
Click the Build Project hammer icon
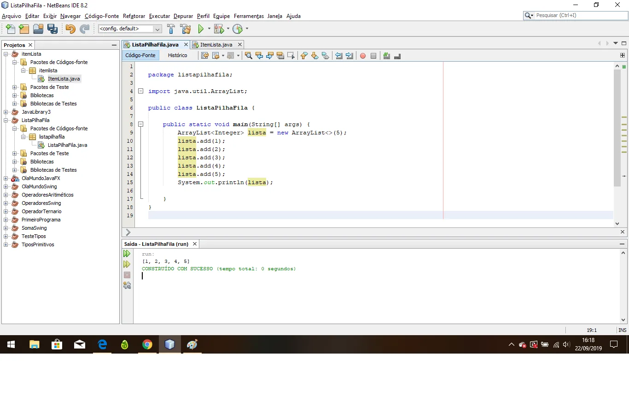[x=171, y=29]
